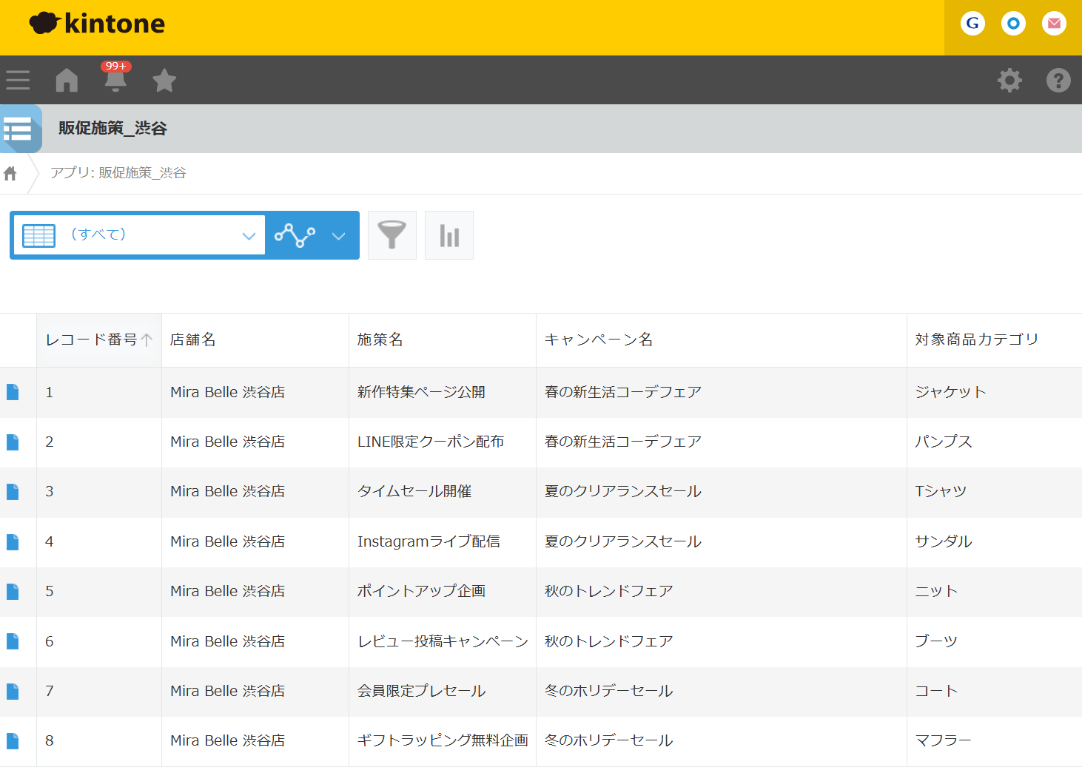
Task: Open the notifications bell with 99+ badge
Action: pos(115,80)
